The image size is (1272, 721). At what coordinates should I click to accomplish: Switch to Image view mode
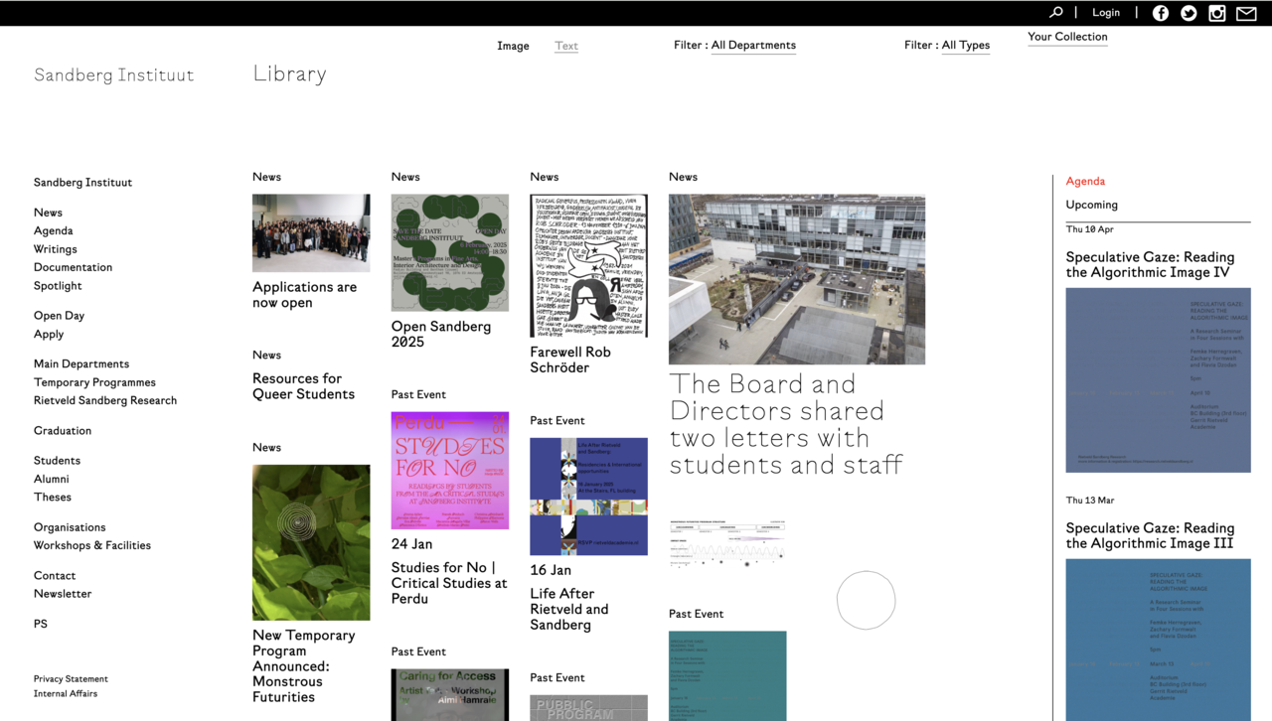coord(513,46)
